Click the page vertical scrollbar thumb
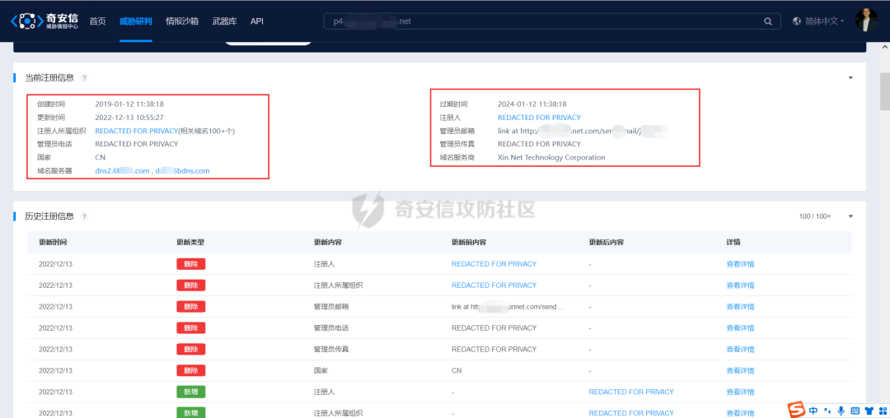890x418 pixels. (884, 91)
